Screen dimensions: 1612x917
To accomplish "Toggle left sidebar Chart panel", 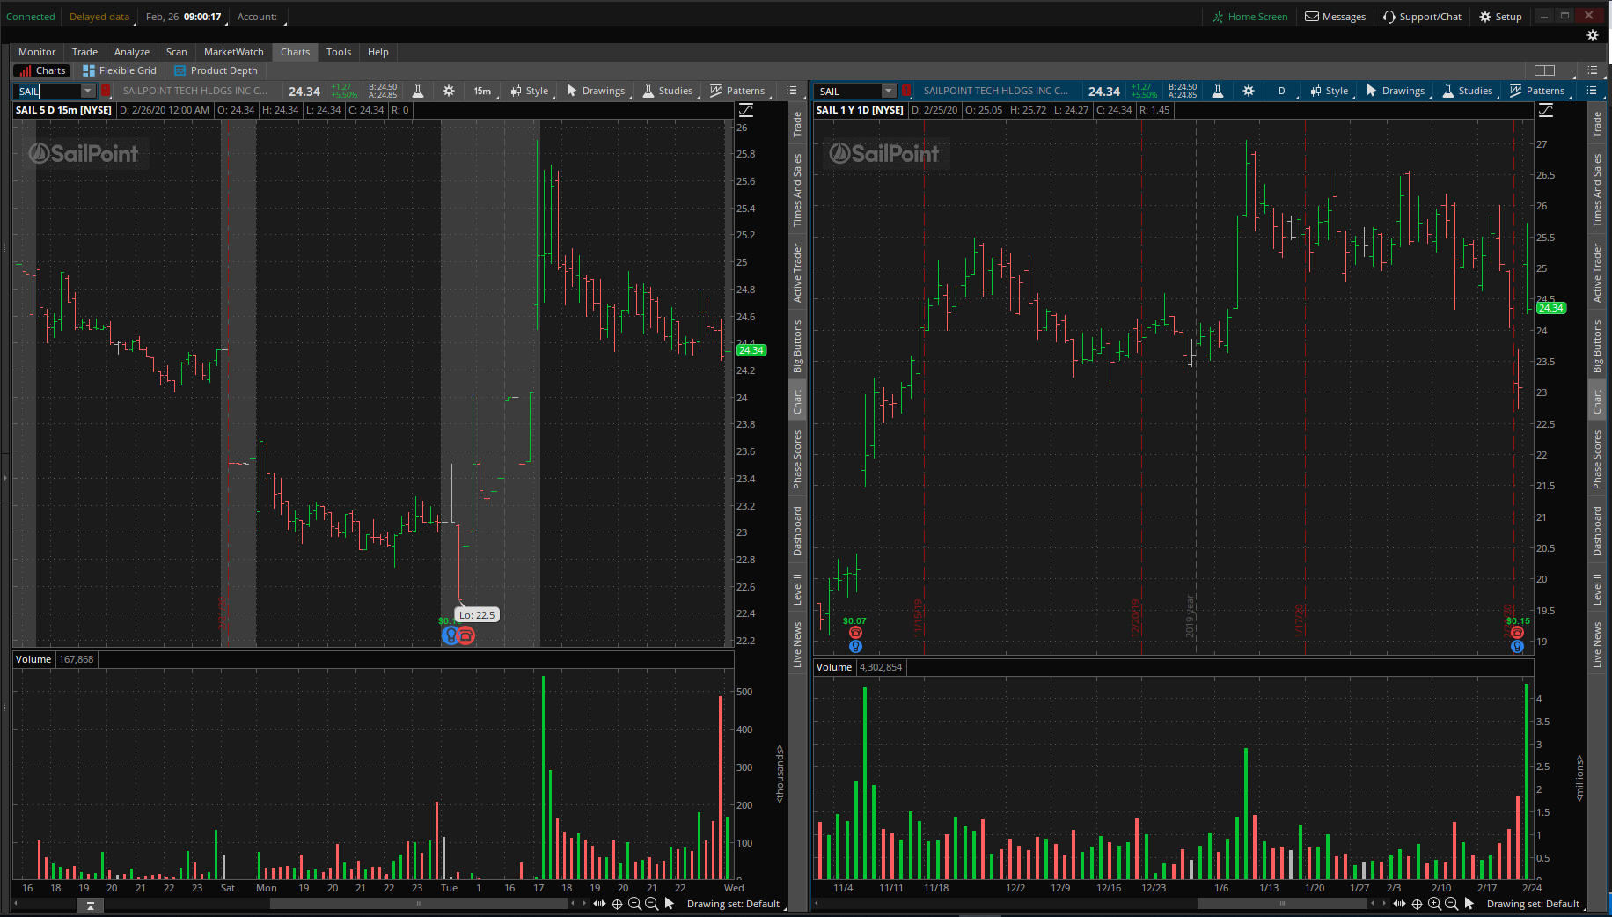I will coord(797,402).
